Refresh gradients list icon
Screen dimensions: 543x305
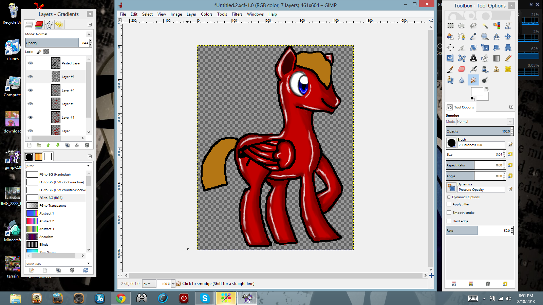coord(86,270)
